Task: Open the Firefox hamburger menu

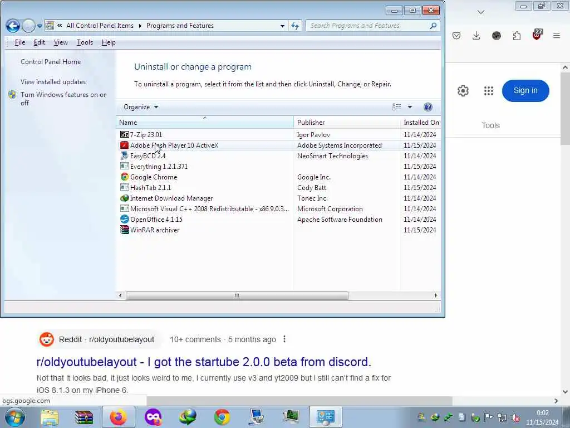Action: [557, 36]
